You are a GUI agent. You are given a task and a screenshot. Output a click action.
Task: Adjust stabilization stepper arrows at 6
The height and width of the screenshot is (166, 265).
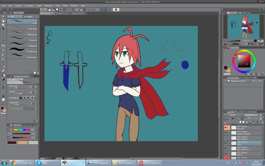33,104
